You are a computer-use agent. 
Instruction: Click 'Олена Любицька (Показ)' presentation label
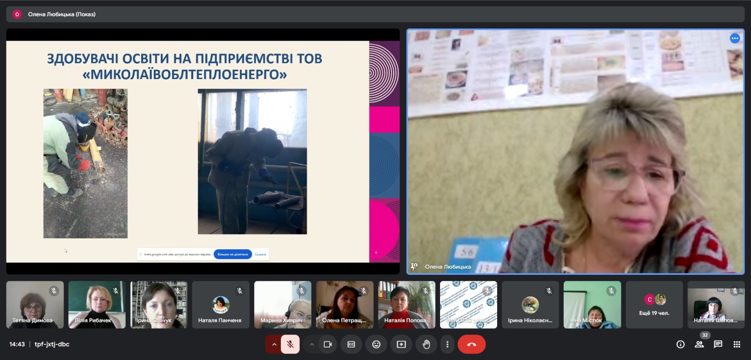tap(62, 14)
